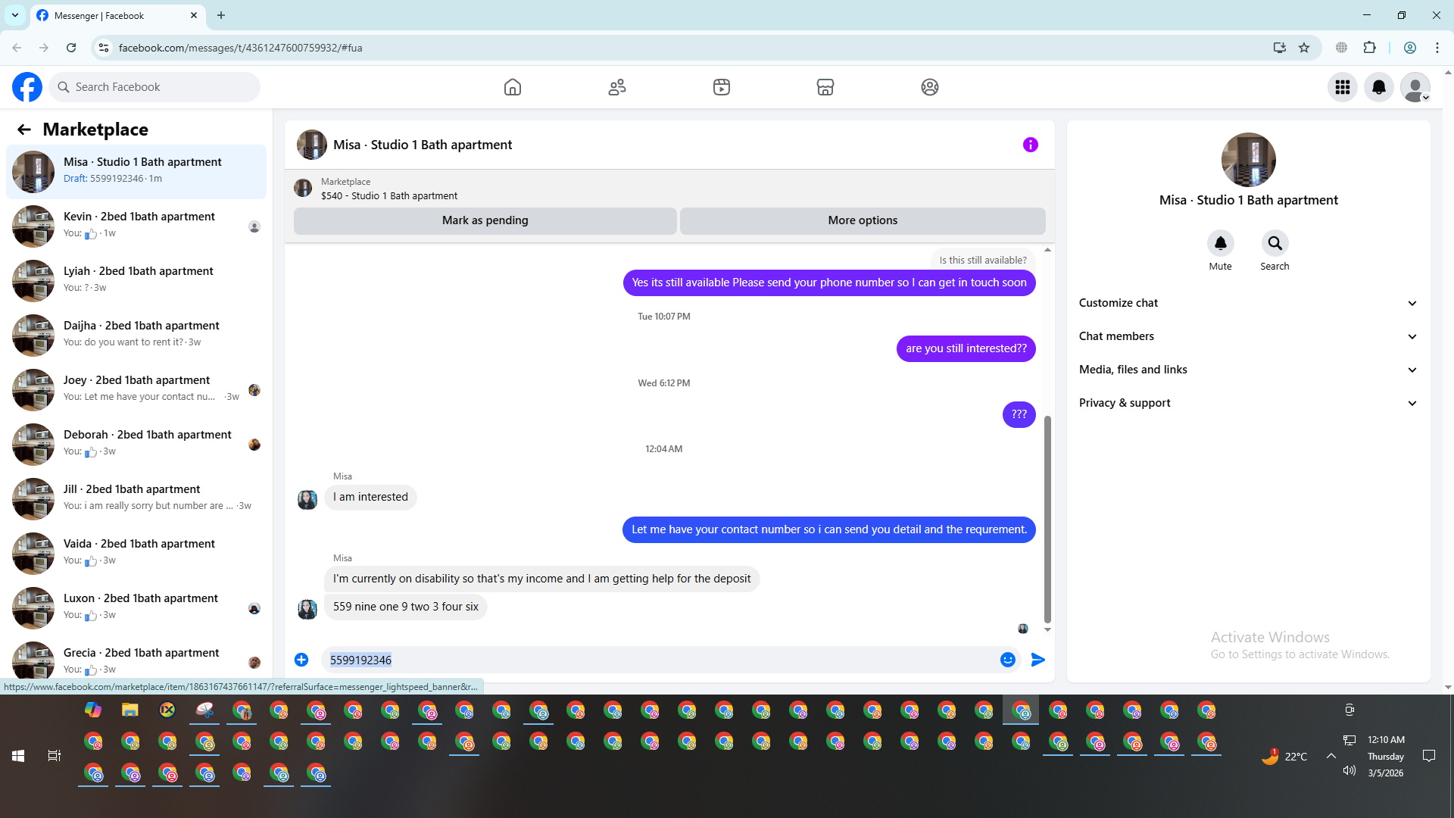Screen dimensions: 1454x818
Task: Open the emoji picker
Action: 1008,660
